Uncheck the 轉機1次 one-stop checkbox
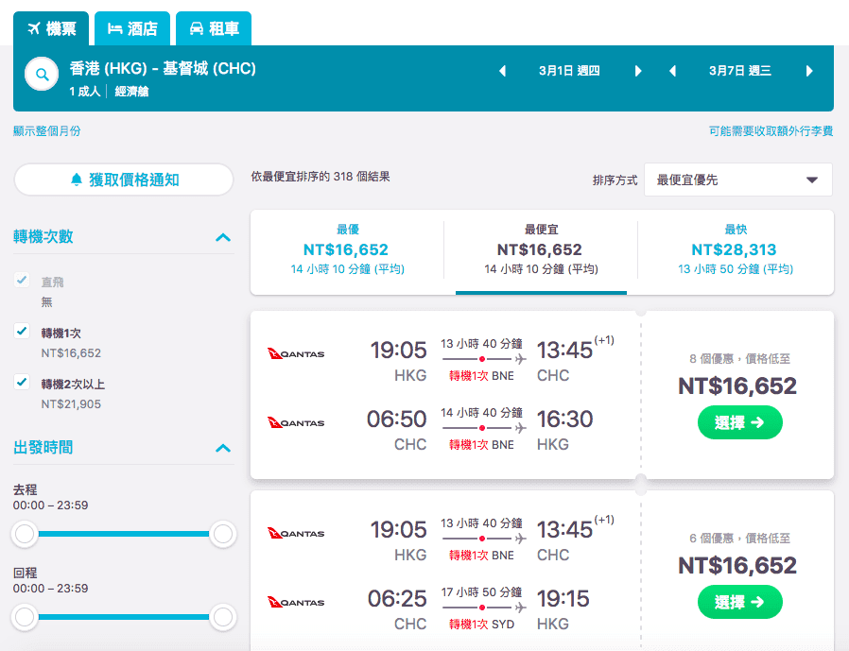This screenshot has width=849, height=651. [x=22, y=331]
